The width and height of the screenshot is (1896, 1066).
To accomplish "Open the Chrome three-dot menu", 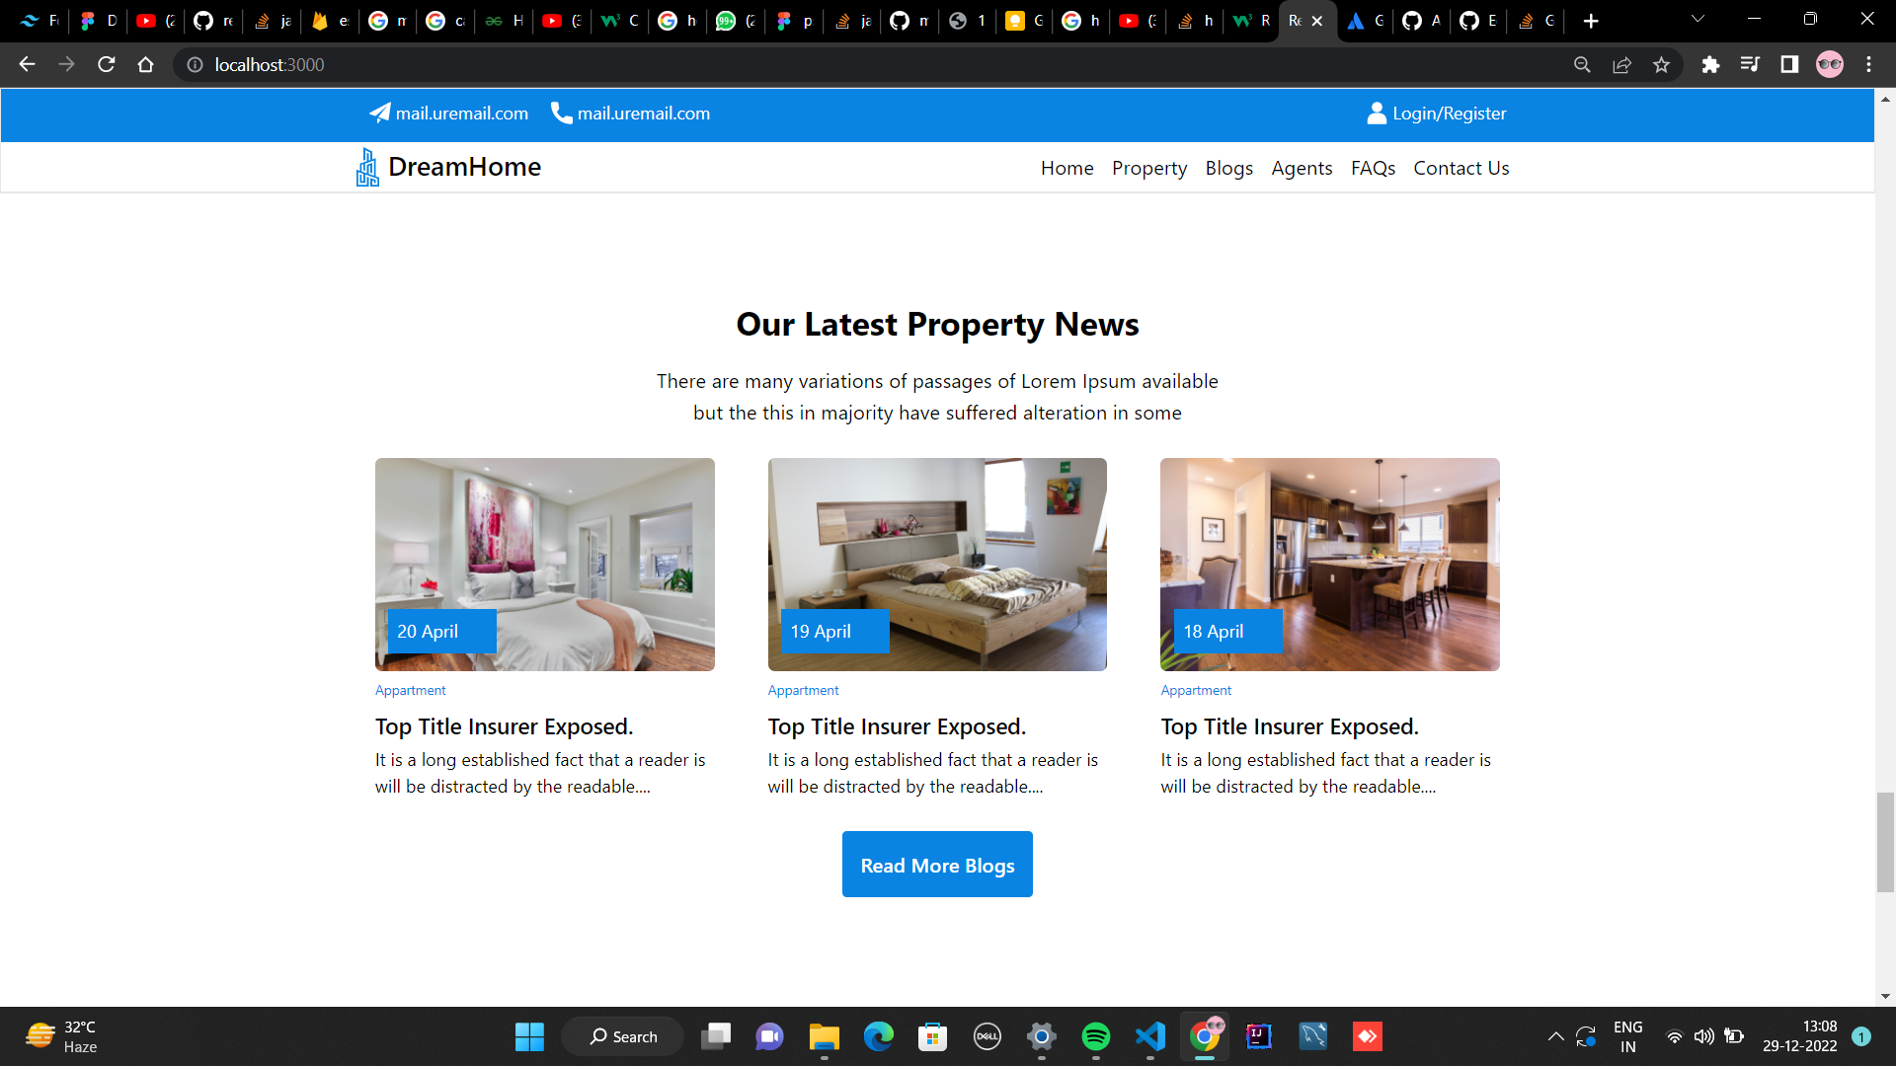I will (1868, 64).
